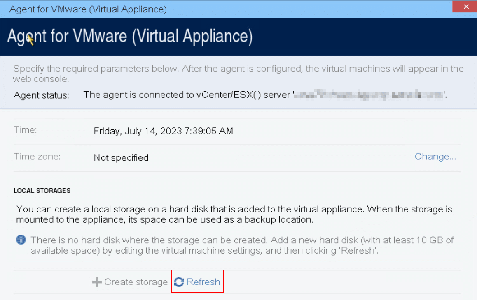
Task: Click the window title bar text
Action: tap(88, 9)
